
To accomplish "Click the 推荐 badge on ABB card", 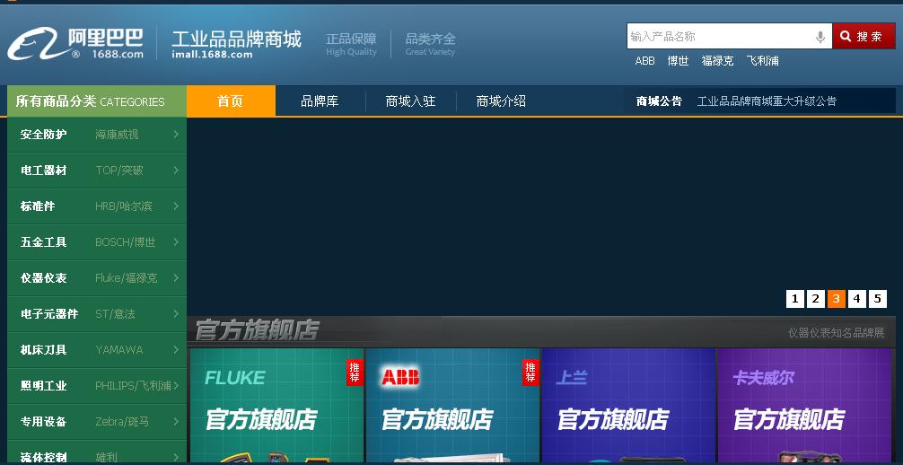I will 530,373.
